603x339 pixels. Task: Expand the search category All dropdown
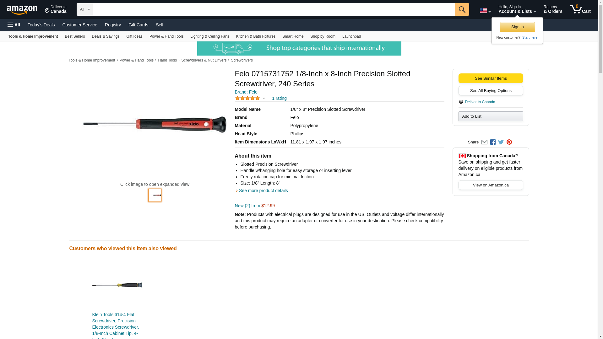(x=84, y=9)
